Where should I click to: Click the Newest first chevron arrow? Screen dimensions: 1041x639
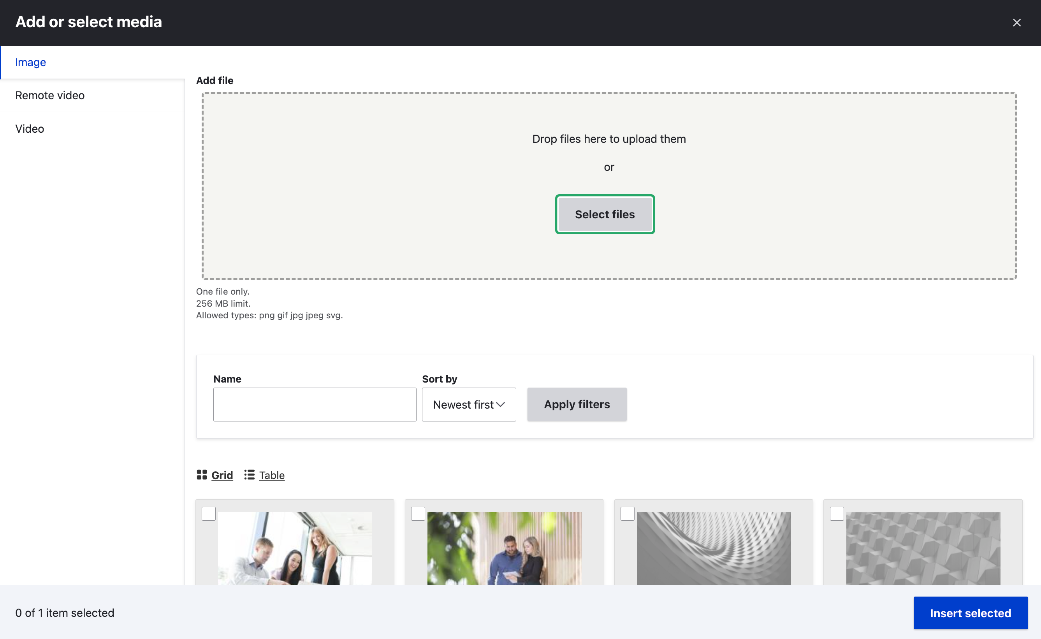click(x=501, y=404)
